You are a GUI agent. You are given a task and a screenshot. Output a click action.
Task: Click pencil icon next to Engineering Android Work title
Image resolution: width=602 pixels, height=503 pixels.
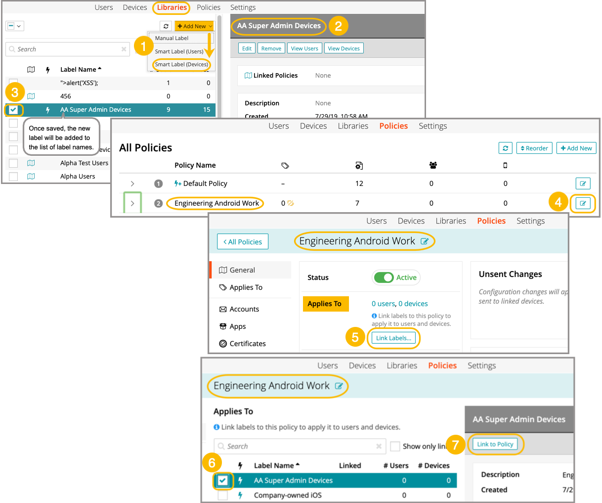[424, 241]
